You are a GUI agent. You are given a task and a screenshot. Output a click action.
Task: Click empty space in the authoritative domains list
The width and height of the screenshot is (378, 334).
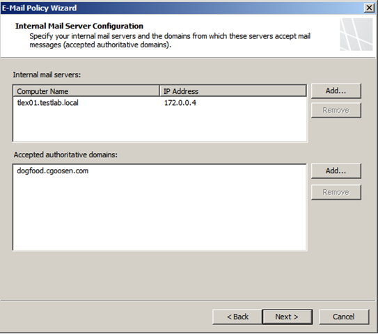click(159, 213)
